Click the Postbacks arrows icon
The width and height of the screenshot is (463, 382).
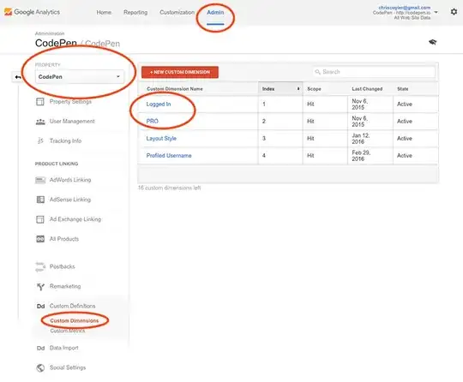pyautogui.click(x=40, y=266)
